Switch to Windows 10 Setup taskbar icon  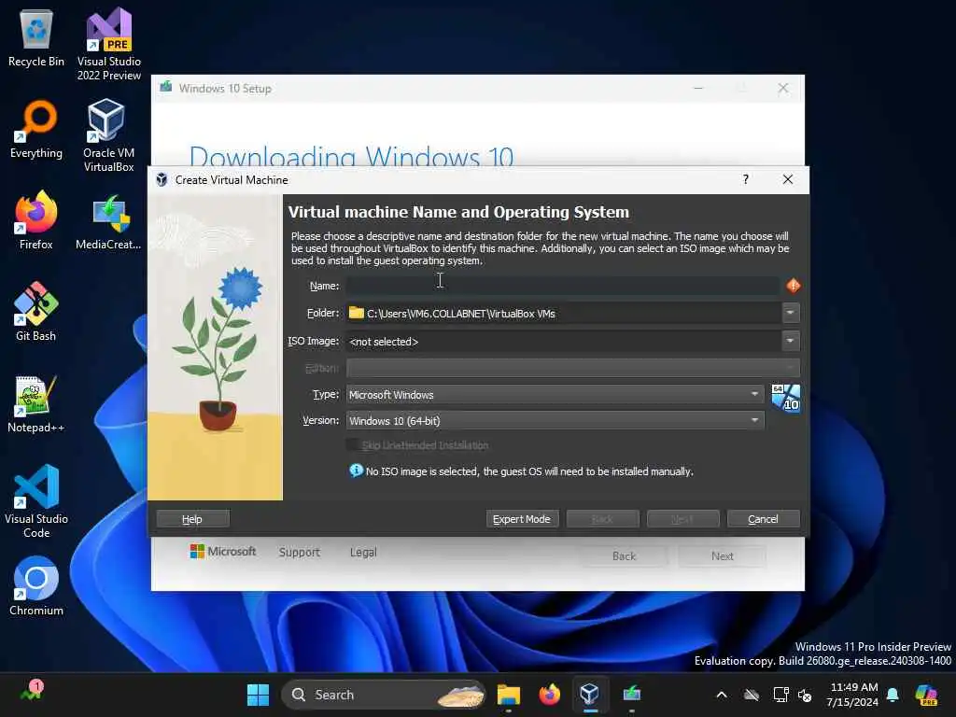[632, 695]
